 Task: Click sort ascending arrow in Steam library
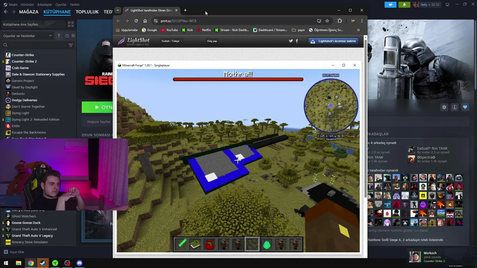[59, 36]
